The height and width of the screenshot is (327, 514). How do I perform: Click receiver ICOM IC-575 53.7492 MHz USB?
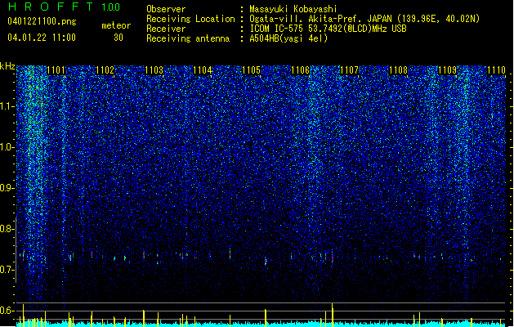(328, 29)
